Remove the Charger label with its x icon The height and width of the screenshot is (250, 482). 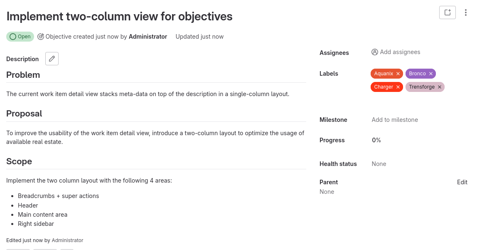tap(398, 87)
